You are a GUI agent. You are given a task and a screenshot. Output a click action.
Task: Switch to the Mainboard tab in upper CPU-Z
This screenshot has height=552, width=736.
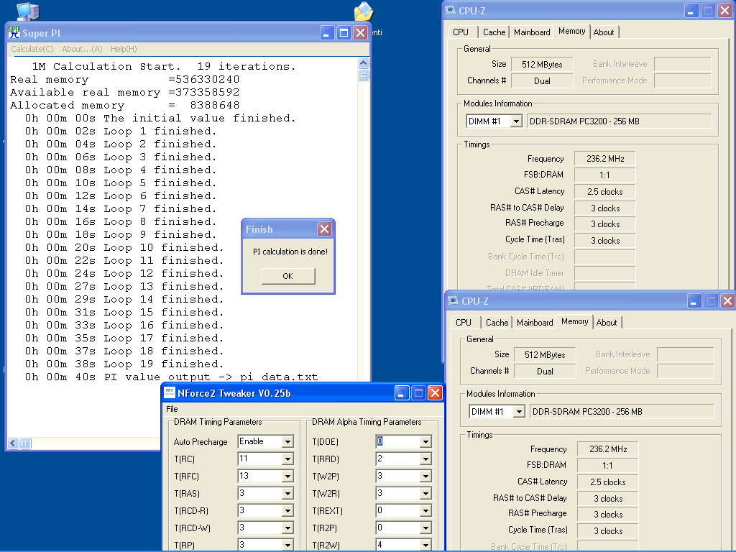532,32
